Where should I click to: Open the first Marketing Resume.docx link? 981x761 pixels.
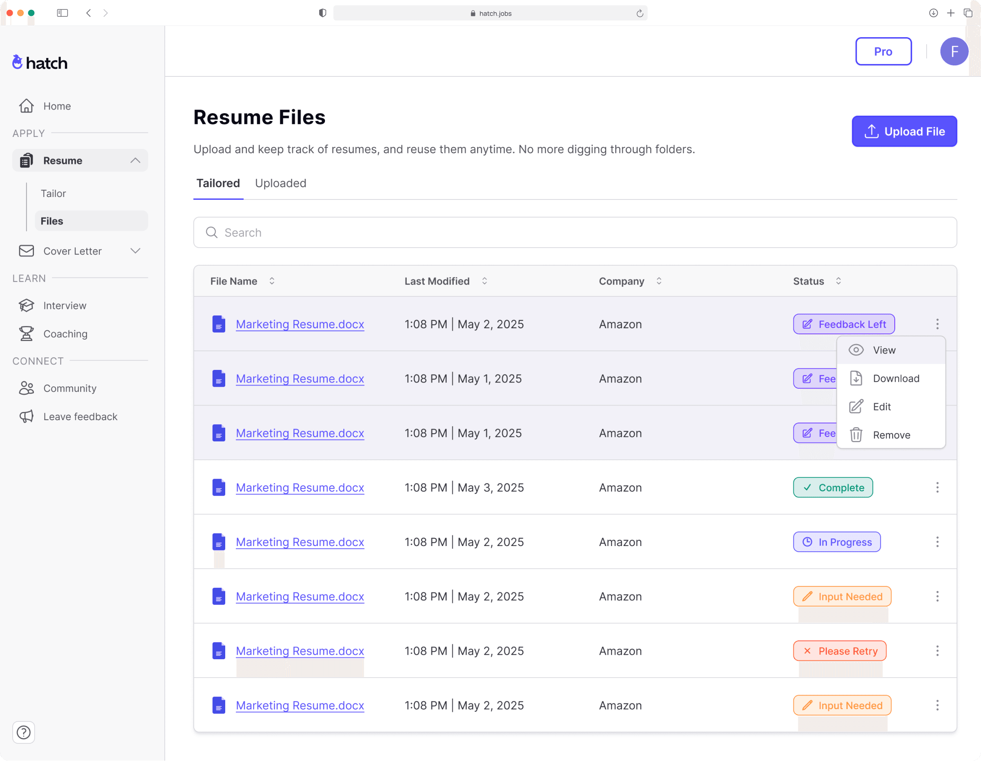[x=300, y=324]
